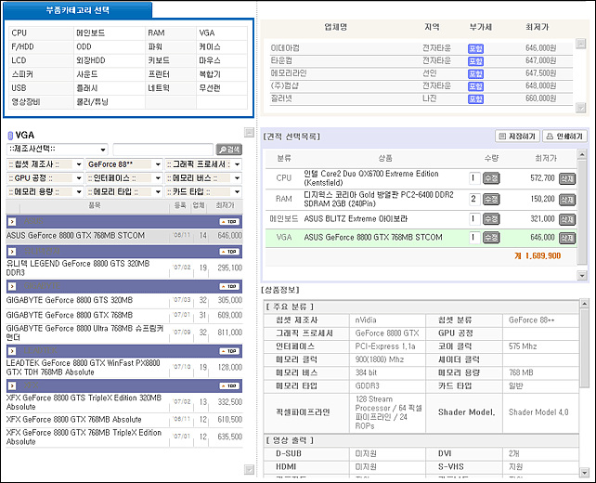Open the 칩셋 제조사 filter dropdown

pos(45,164)
